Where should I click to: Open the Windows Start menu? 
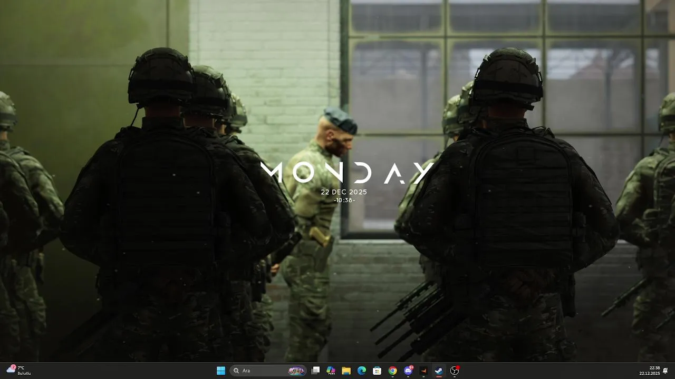point(221,371)
